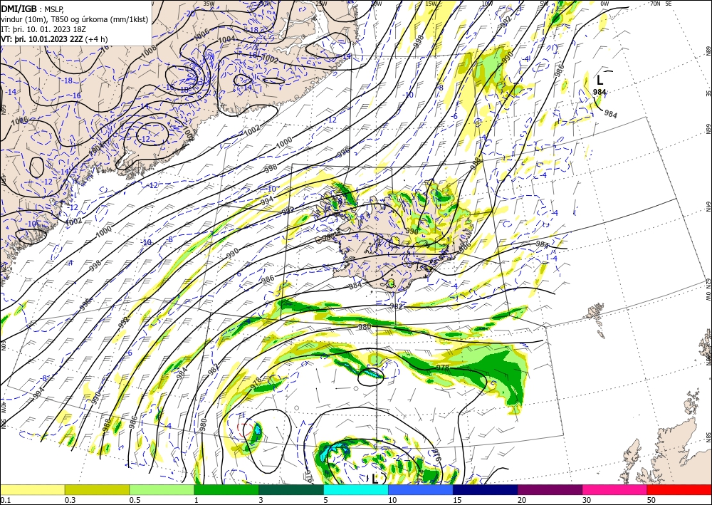Click the 'IT: þri. 10. 01. 2023 18Z' line

click(x=43, y=28)
